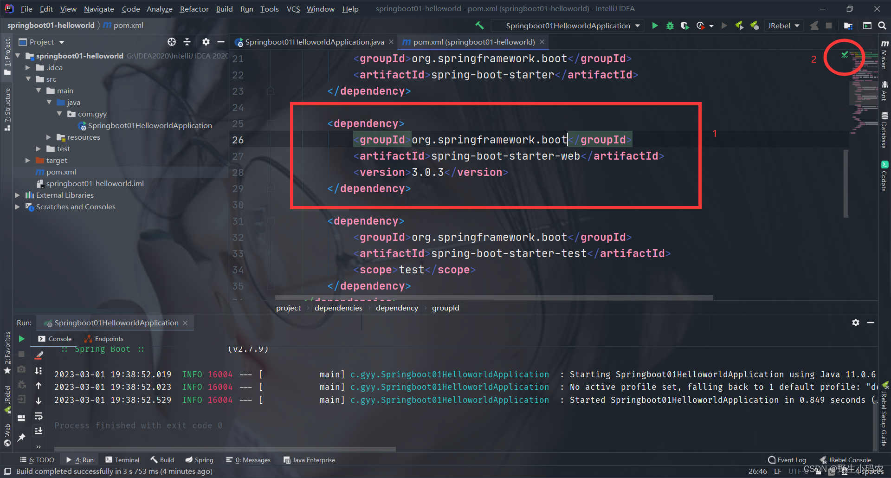Image resolution: width=891 pixels, height=478 pixels.
Task: Switch to Endpoints tab in Run panel
Action: [x=104, y=339]
